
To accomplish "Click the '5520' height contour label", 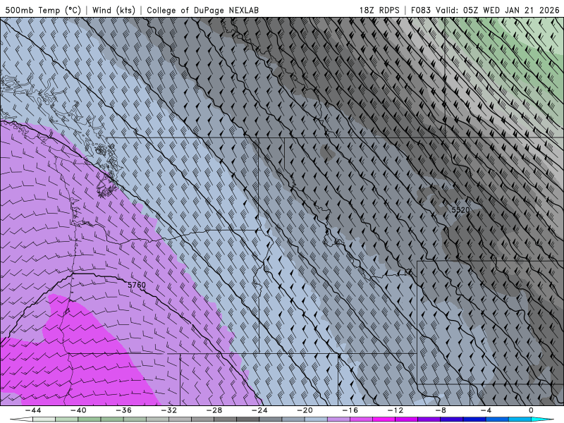I will pos(460,209).
